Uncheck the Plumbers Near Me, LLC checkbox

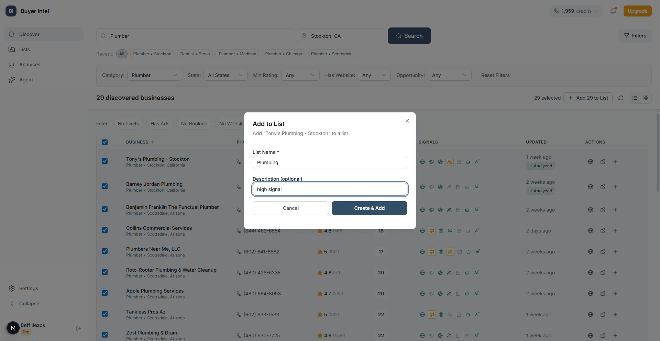coord(105,251)
